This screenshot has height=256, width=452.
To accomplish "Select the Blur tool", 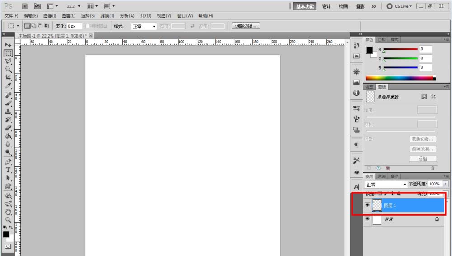I will (x=8, y=144).
